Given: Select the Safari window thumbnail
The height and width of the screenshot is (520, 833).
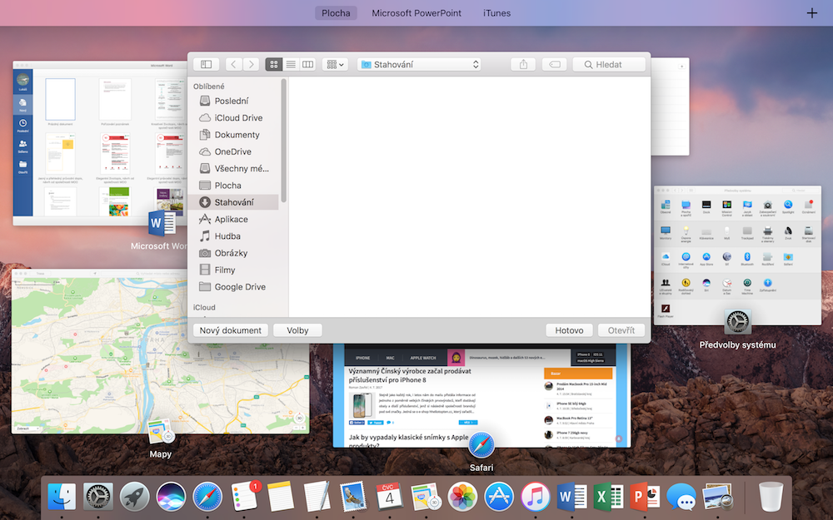Looking at the screenshot, I should pos(481,395).
